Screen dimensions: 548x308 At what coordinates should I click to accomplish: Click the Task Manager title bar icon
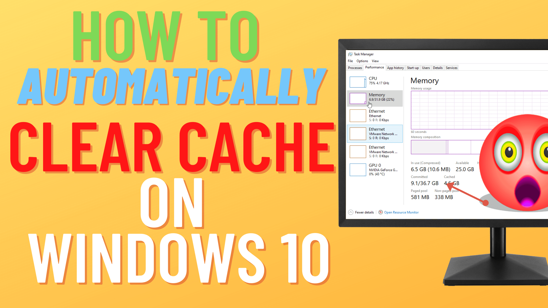pyautogui.click(x=350, y=54)
